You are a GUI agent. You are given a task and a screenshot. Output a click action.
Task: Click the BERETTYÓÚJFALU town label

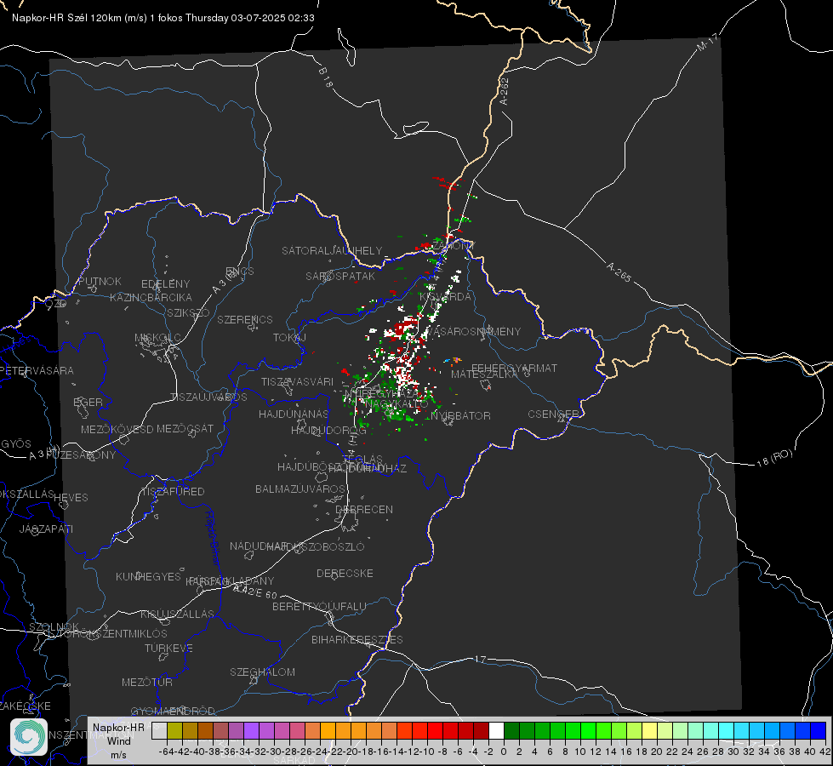point(319,606)
